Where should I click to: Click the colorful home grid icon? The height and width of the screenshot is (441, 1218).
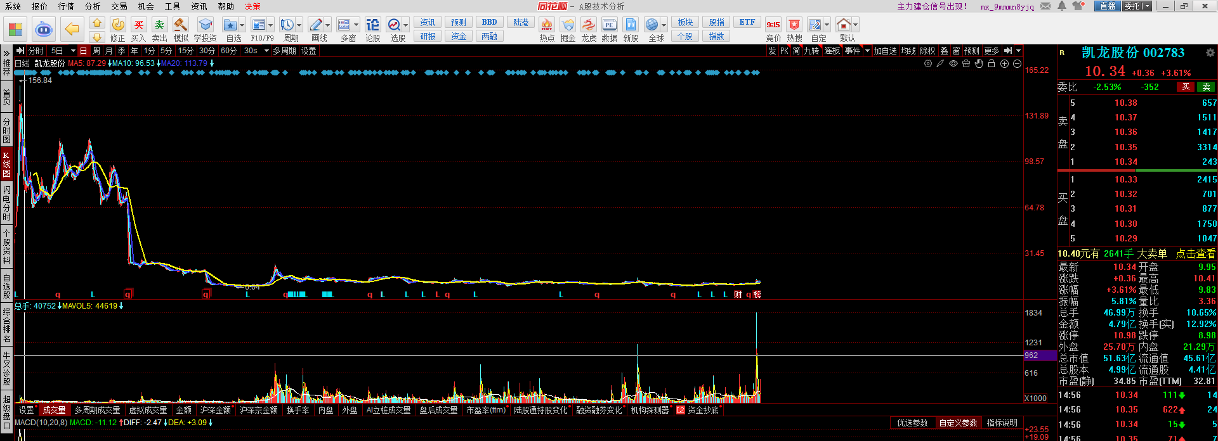pyautogui.click(x=15, y=29)
